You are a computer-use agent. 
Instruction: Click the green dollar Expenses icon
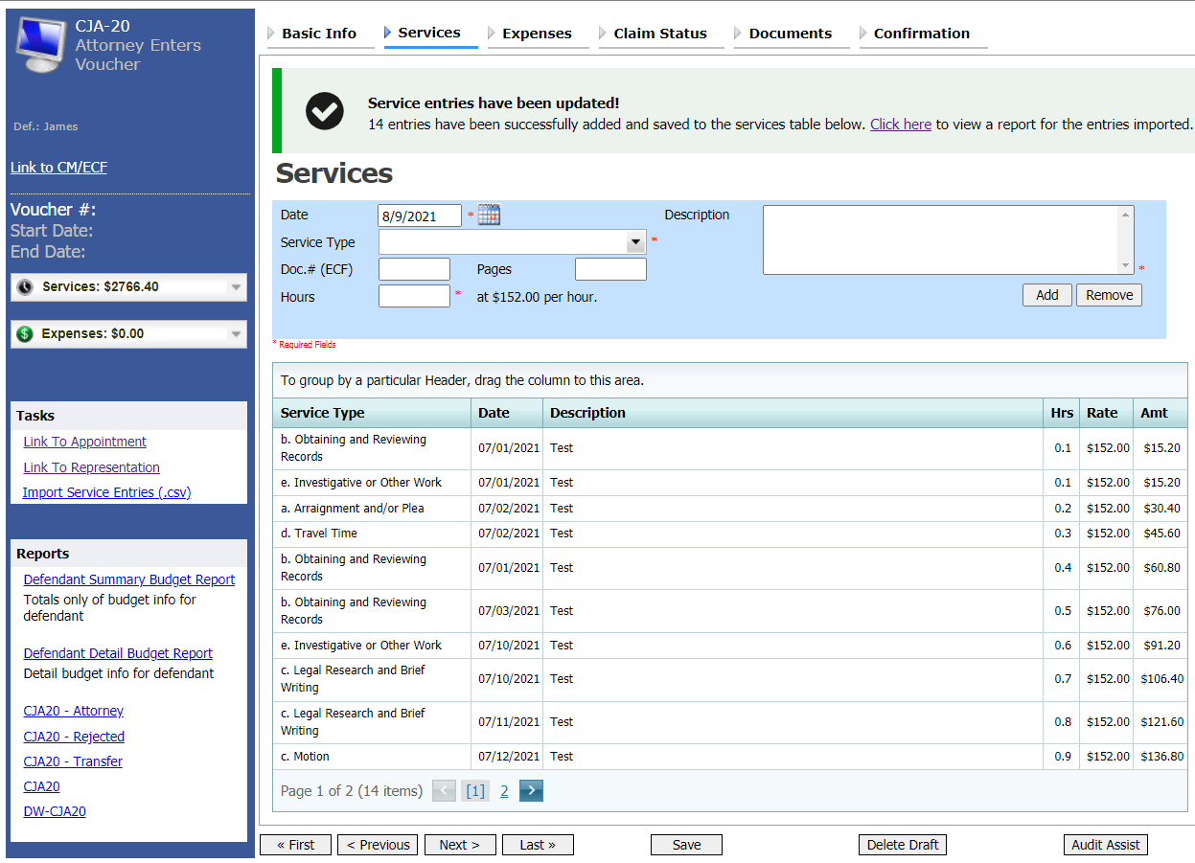point(25,334)
